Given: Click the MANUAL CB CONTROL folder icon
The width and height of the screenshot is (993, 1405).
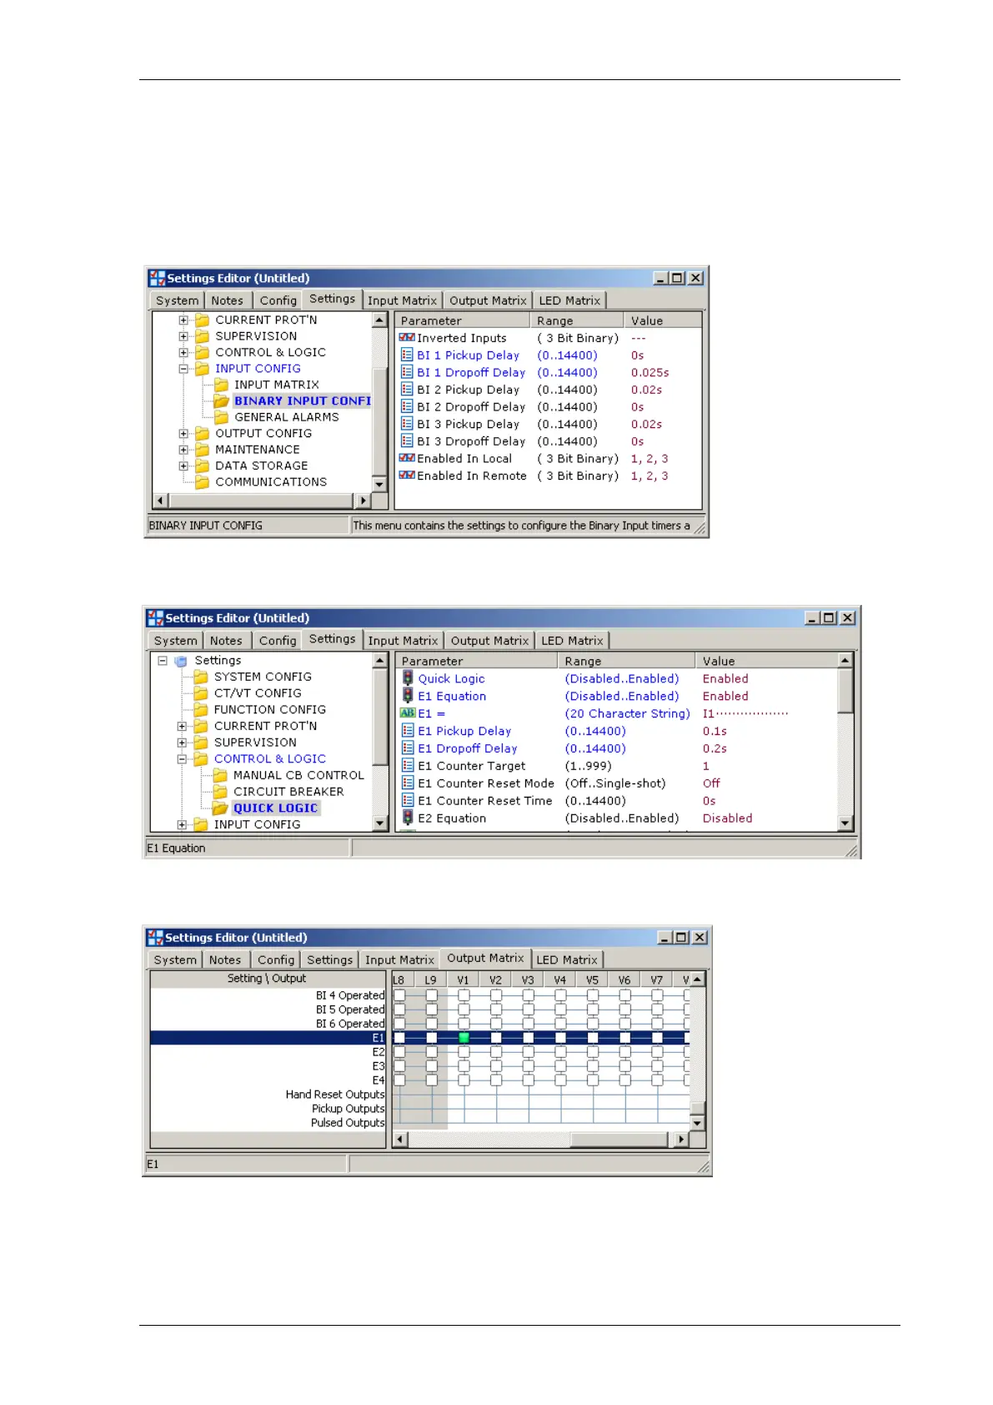Looking at the screenshot, I should pos(220,775).
